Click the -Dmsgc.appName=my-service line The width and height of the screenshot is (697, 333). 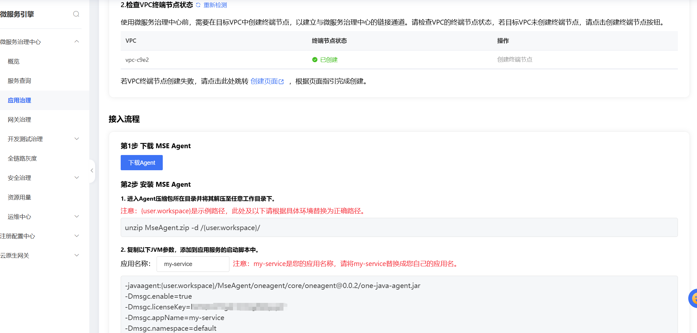(175, 318)
